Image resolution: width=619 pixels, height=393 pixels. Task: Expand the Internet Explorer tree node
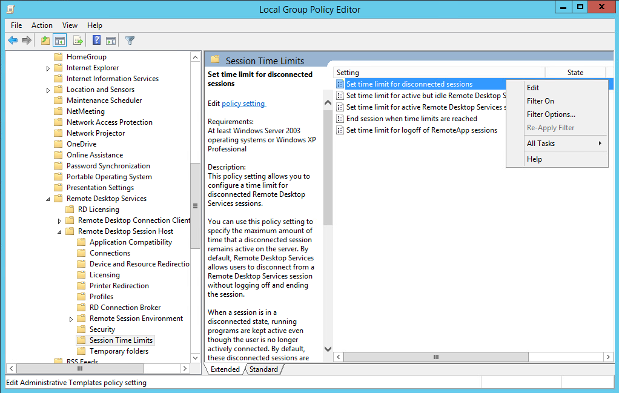point(48,68)
